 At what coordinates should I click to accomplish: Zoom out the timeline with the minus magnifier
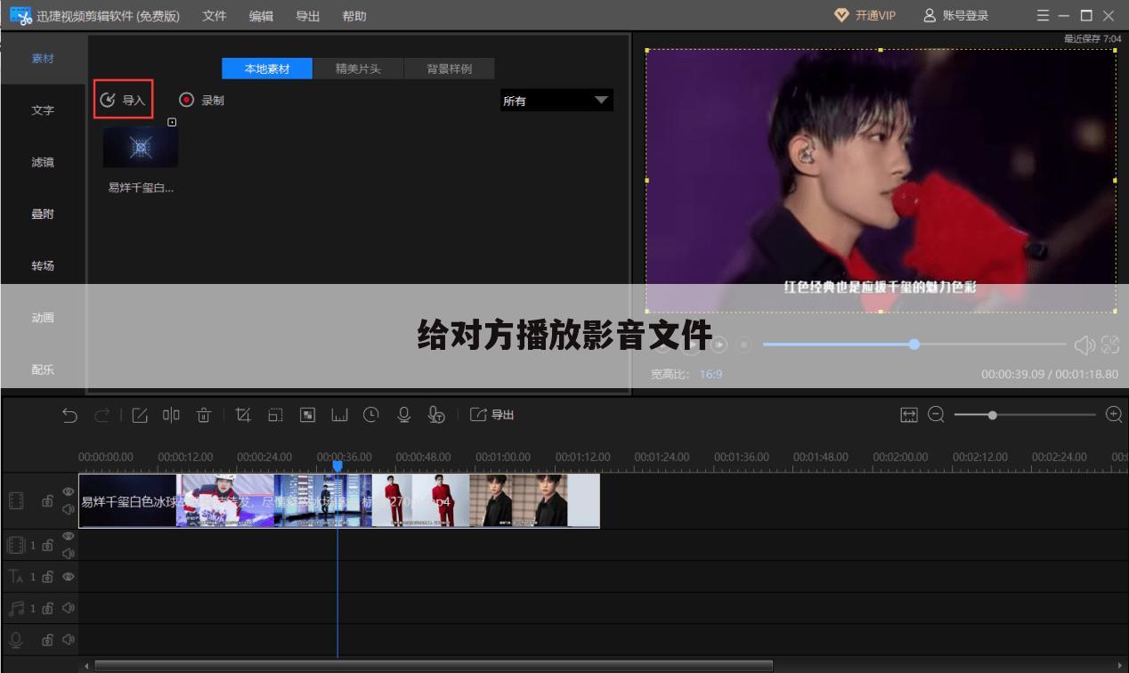[936, 415]
